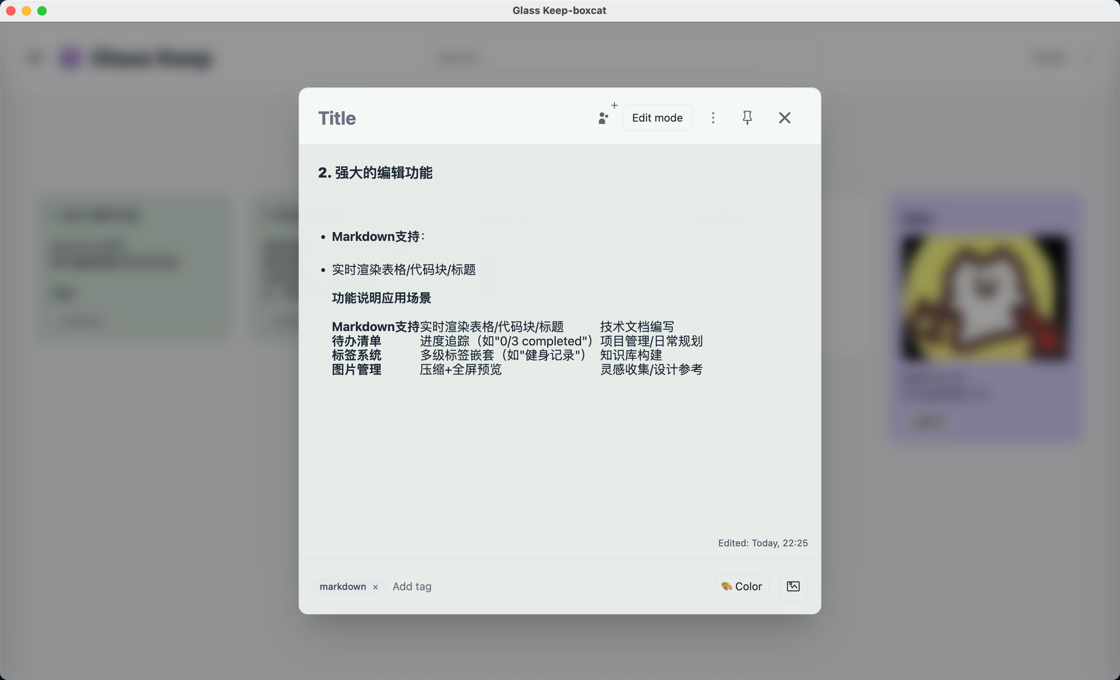Viewport: 1120px width, 680px height.
Task: Click the Edited: Today, 22:25 timestamp
Action: click(x=763, y=543)
